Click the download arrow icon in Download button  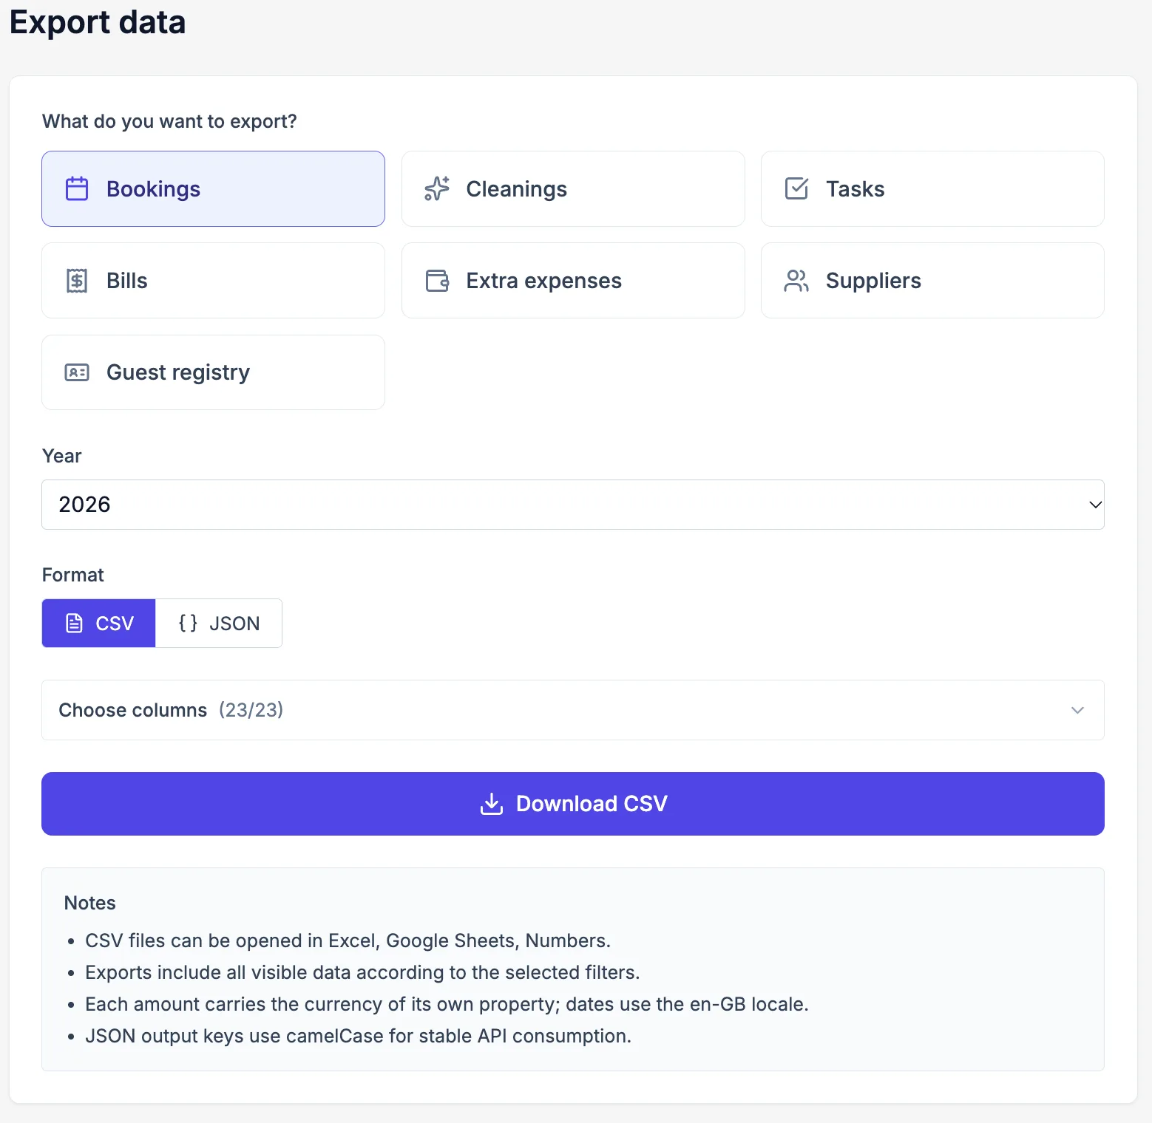(492, 804)
